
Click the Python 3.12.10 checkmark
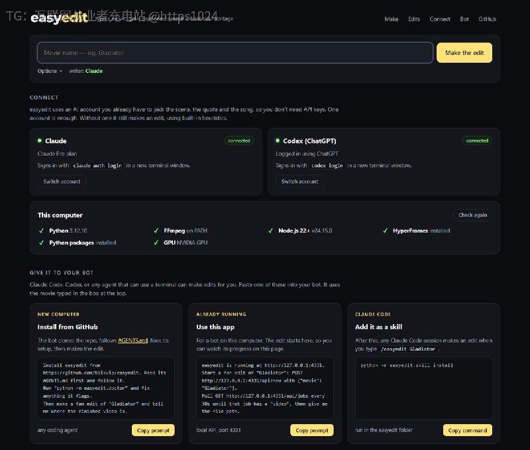41,231
